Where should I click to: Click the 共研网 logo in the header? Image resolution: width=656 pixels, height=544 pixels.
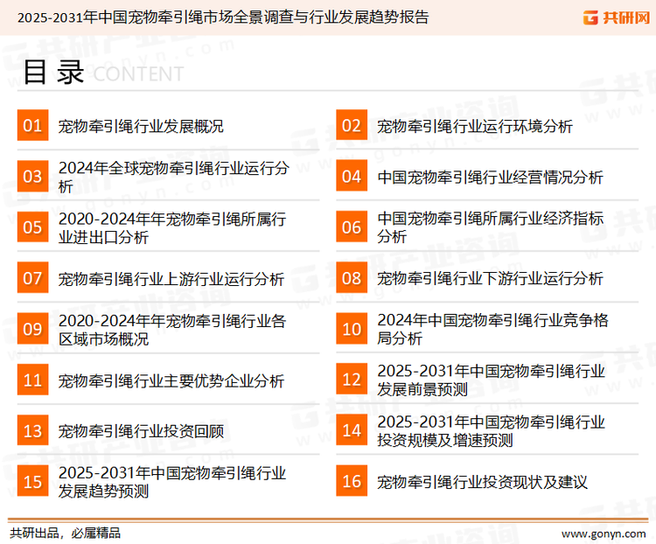click(x=617, y=17)
